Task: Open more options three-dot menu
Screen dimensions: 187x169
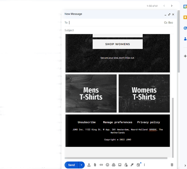Action: click(x=145, y=165)
